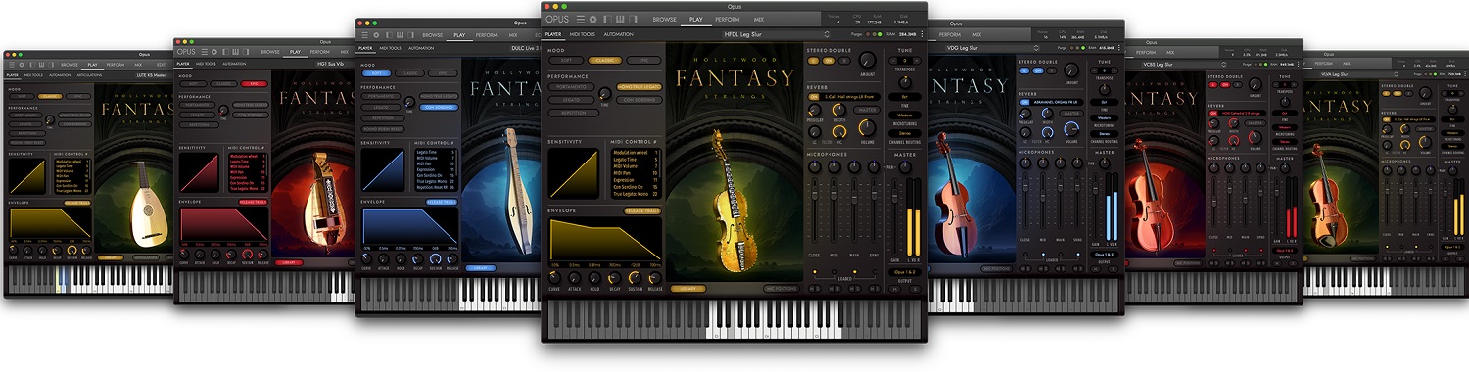Open the three-dot options menu beside RAM readout
Image resolution: width=1469 pixels, height=372 pixels.
(x=922, y=34)
